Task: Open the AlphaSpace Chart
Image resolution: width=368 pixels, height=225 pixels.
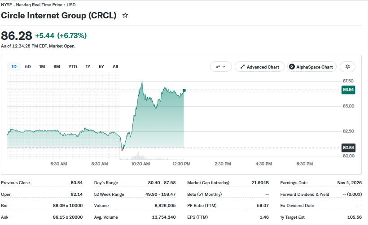Action: pyautogui.click(x=311, y=67)
